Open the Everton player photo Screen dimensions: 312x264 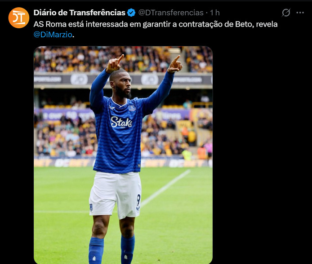[123, 155]
